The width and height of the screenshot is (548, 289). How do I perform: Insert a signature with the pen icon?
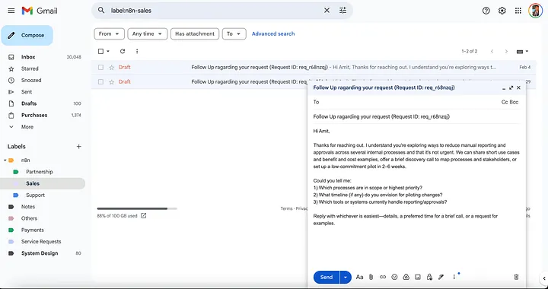pos(441,277)
